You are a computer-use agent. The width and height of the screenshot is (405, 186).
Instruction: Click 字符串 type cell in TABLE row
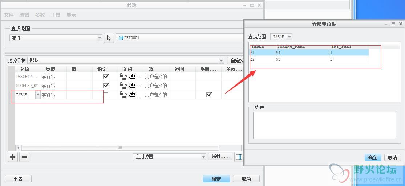[54, 95]
